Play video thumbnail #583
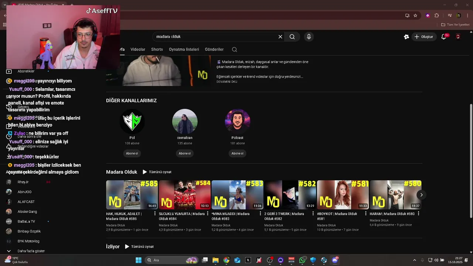The width and height of the screenshot is (473, 266). 237,195
